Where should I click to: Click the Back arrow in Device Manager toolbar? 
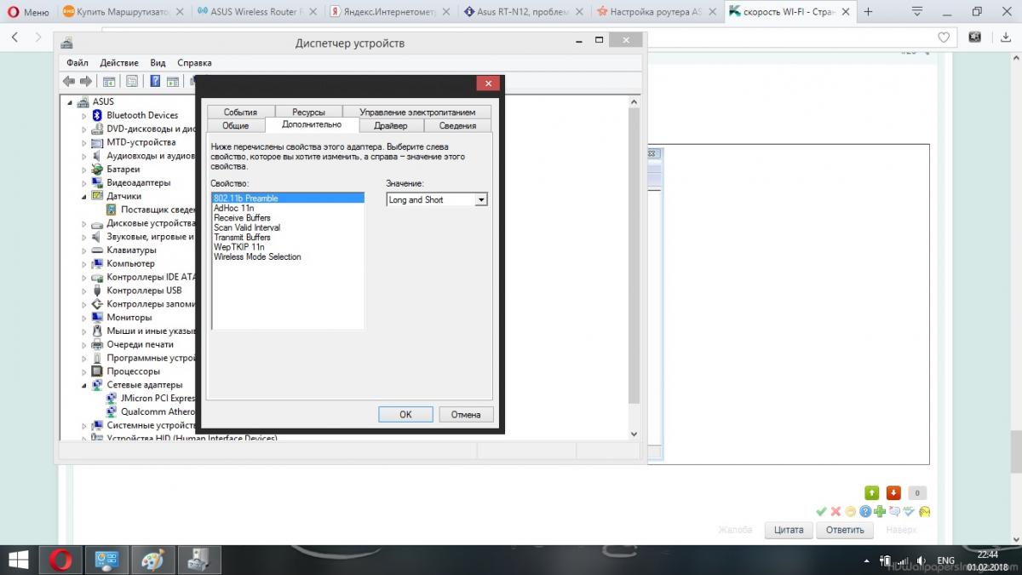click(69, 81)
